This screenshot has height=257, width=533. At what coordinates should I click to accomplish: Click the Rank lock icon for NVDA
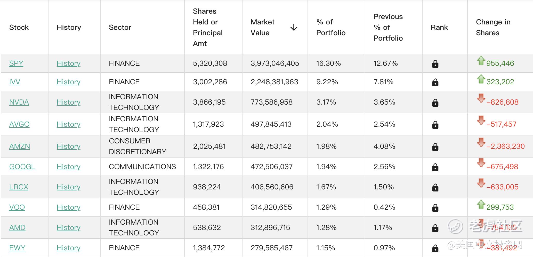(435, 103)
